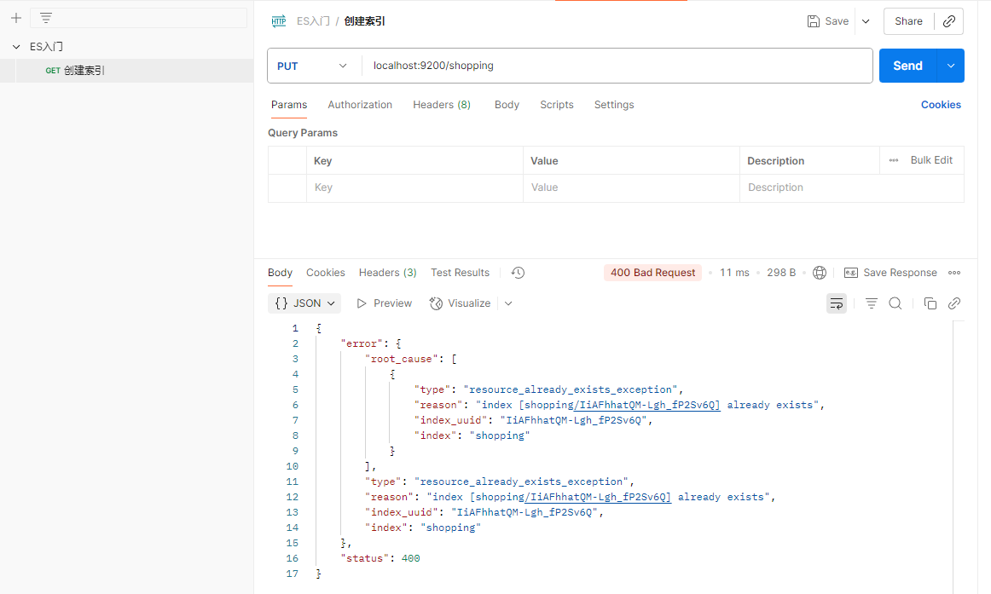Open the JSON format dropdown
Image resolution: width=991 pixels, height=594 pixels.
point(304,303)
